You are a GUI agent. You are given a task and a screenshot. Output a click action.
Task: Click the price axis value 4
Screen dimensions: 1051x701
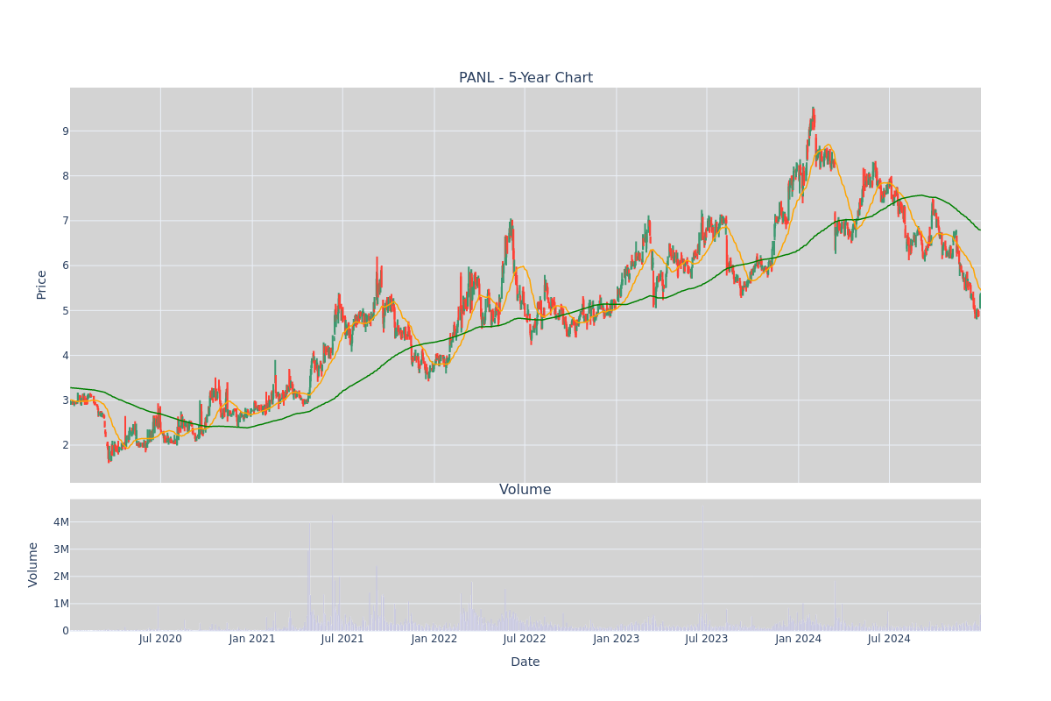65,356
